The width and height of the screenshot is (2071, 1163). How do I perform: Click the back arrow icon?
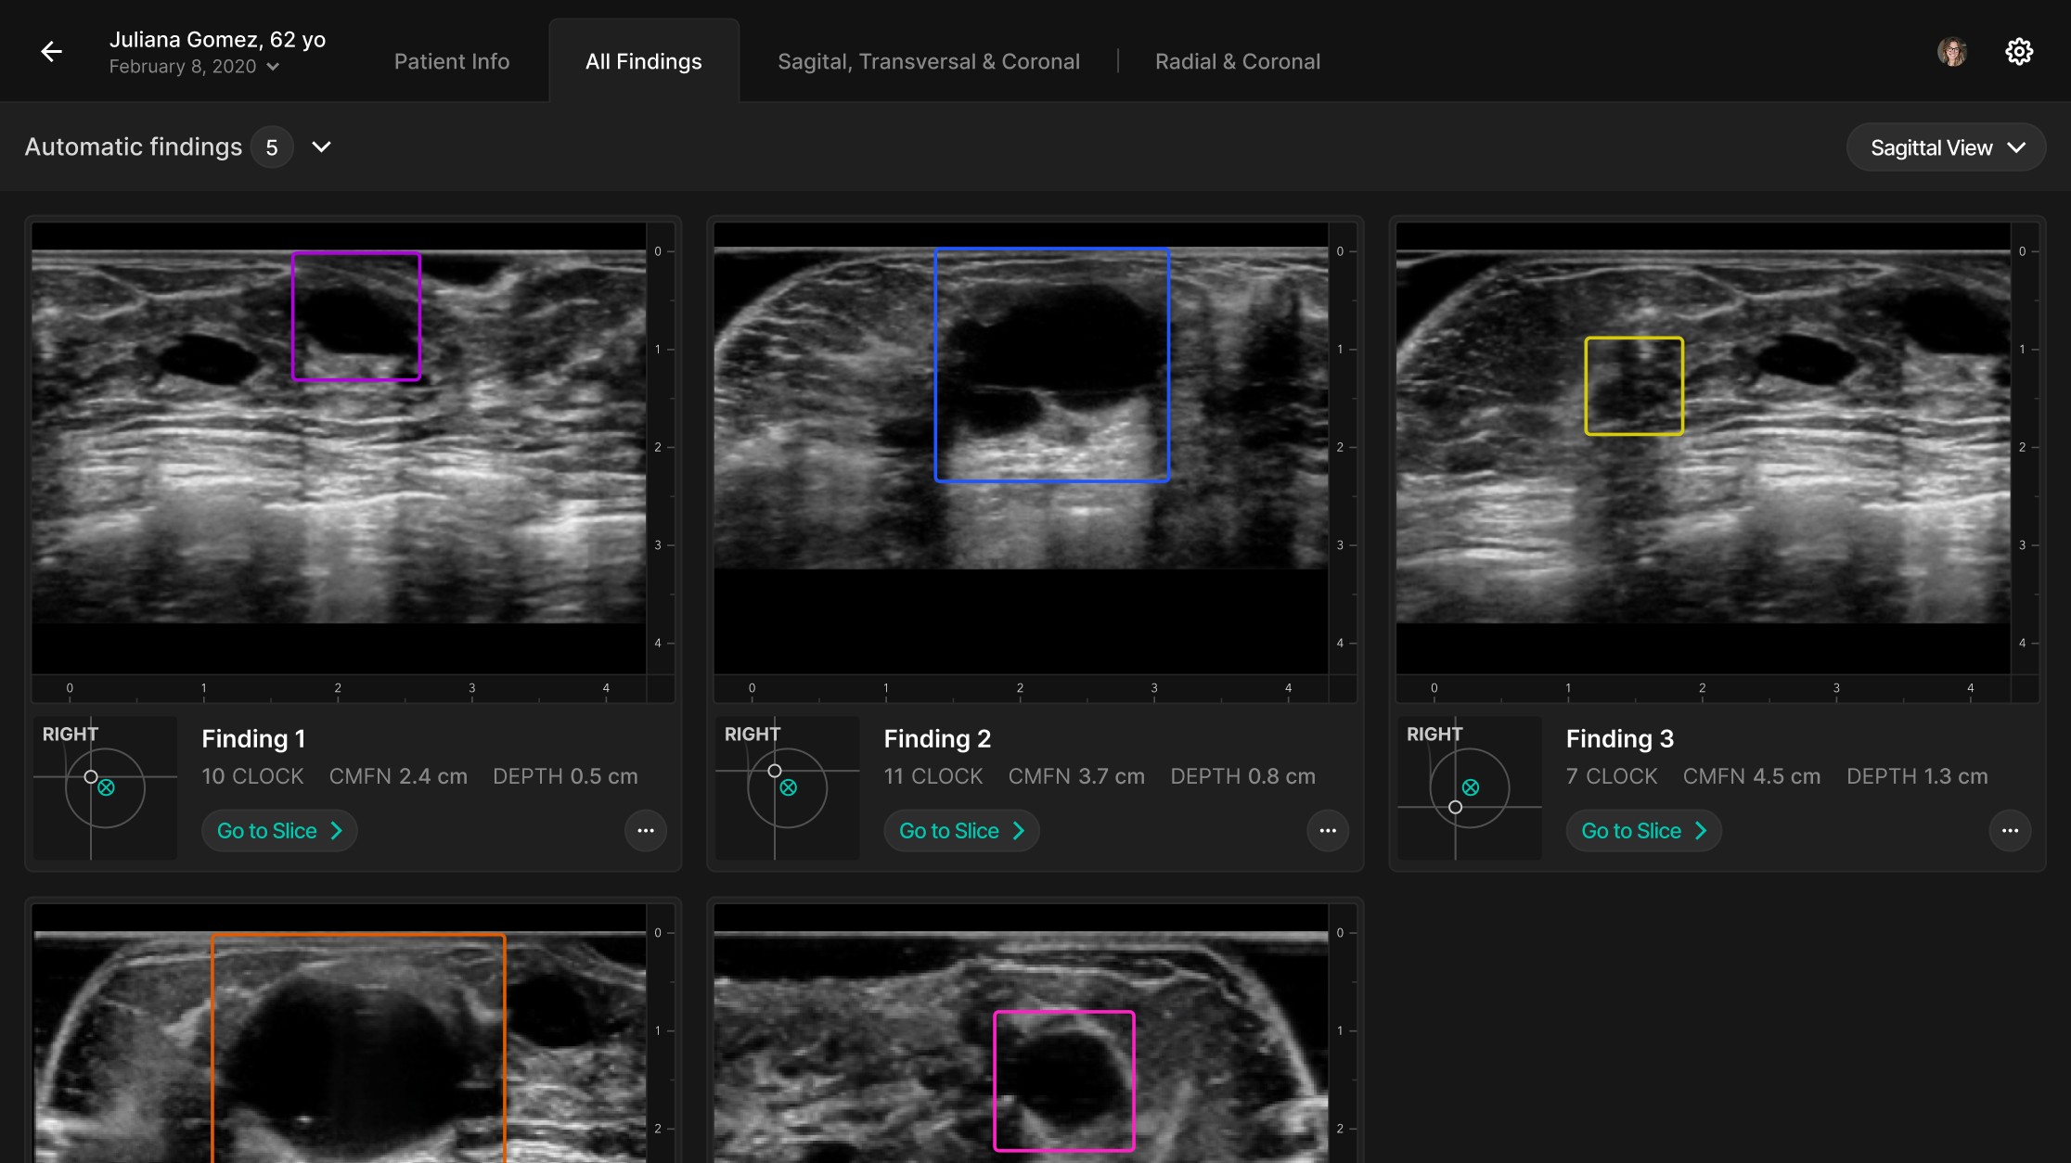click(52, 52)
